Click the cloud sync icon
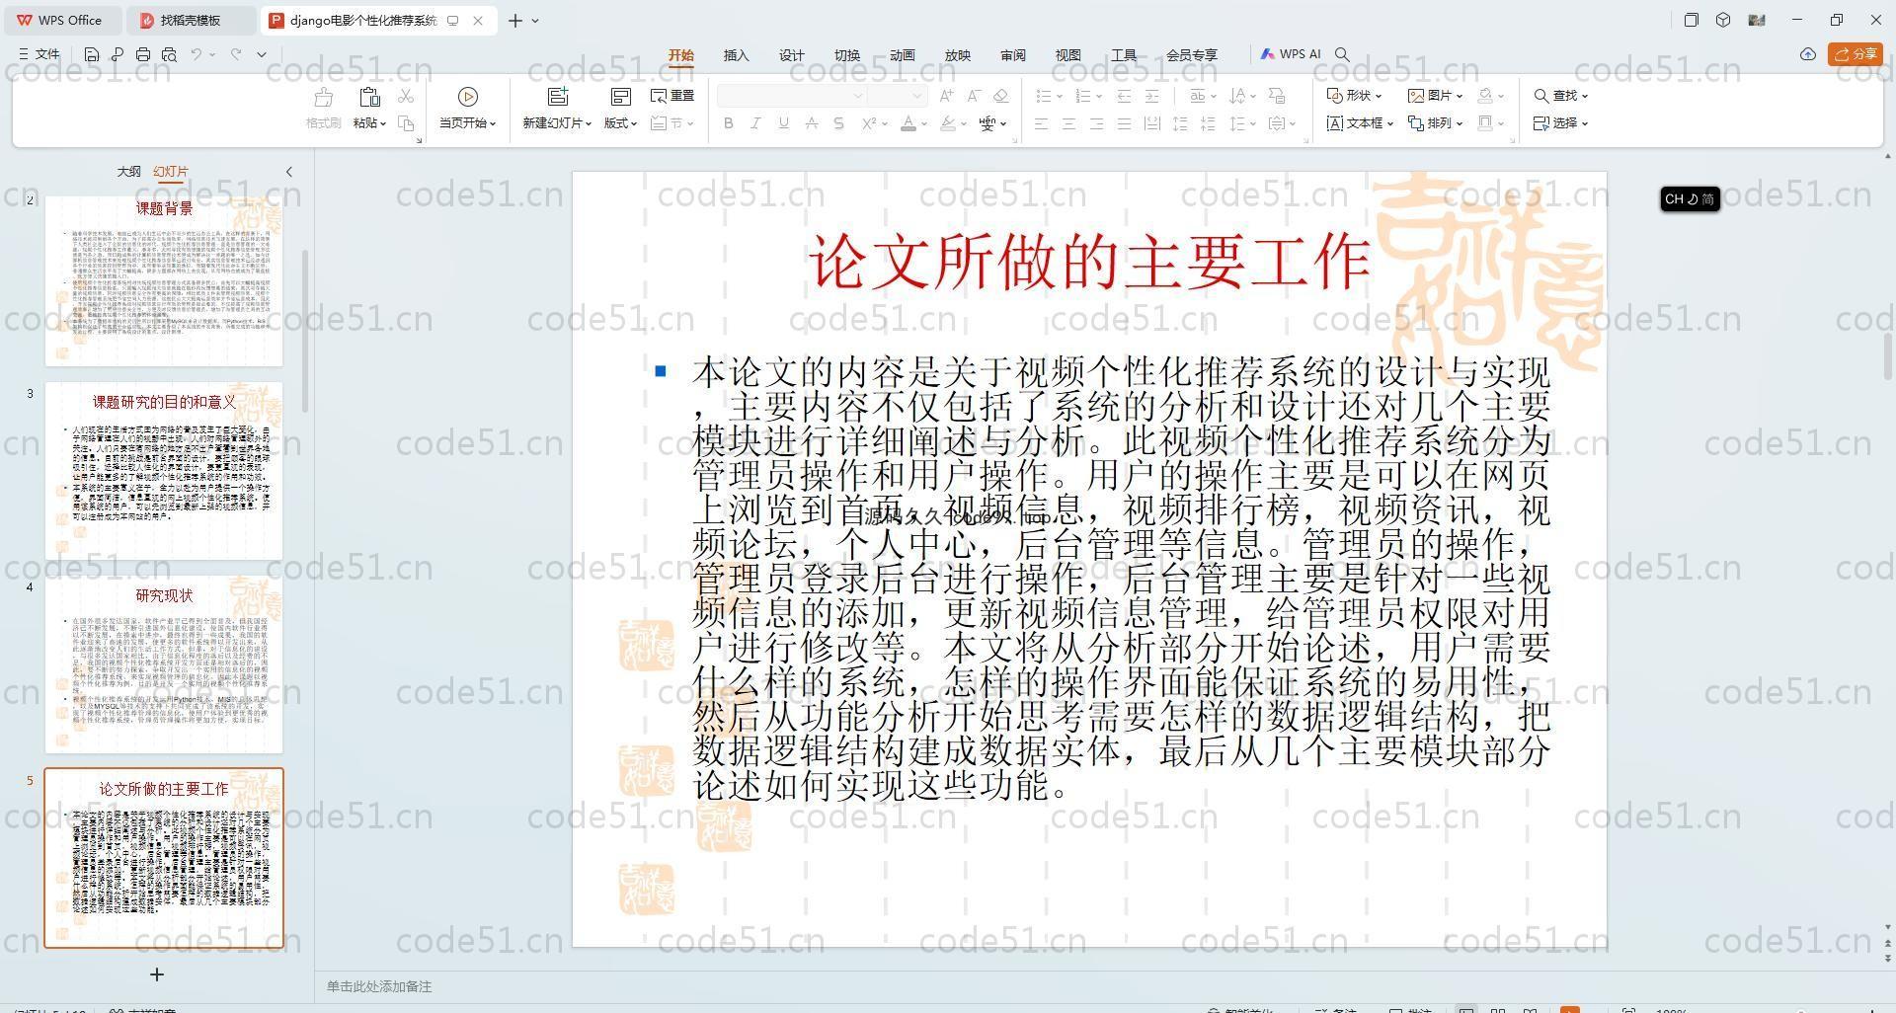Viewport: 1896px width, 1013px height. coord(1808,54)
